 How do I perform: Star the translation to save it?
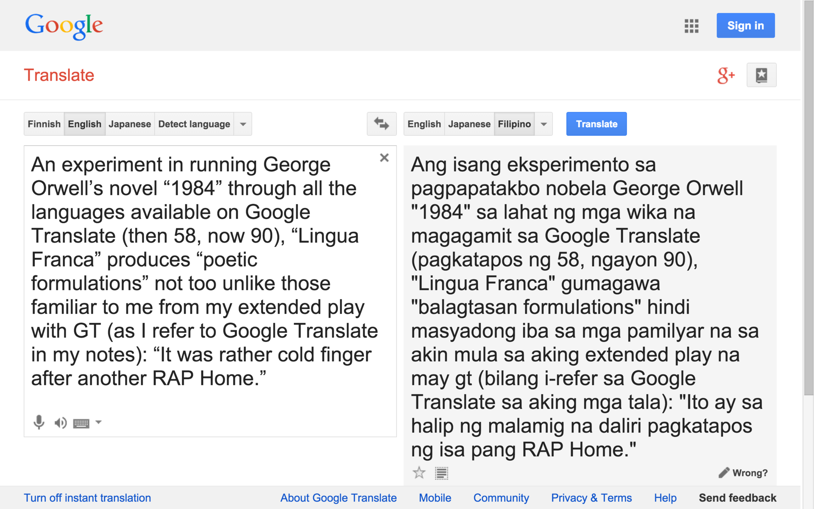click(x=419, y=473)
